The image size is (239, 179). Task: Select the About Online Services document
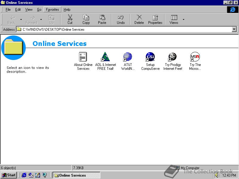tap(83, 61)
